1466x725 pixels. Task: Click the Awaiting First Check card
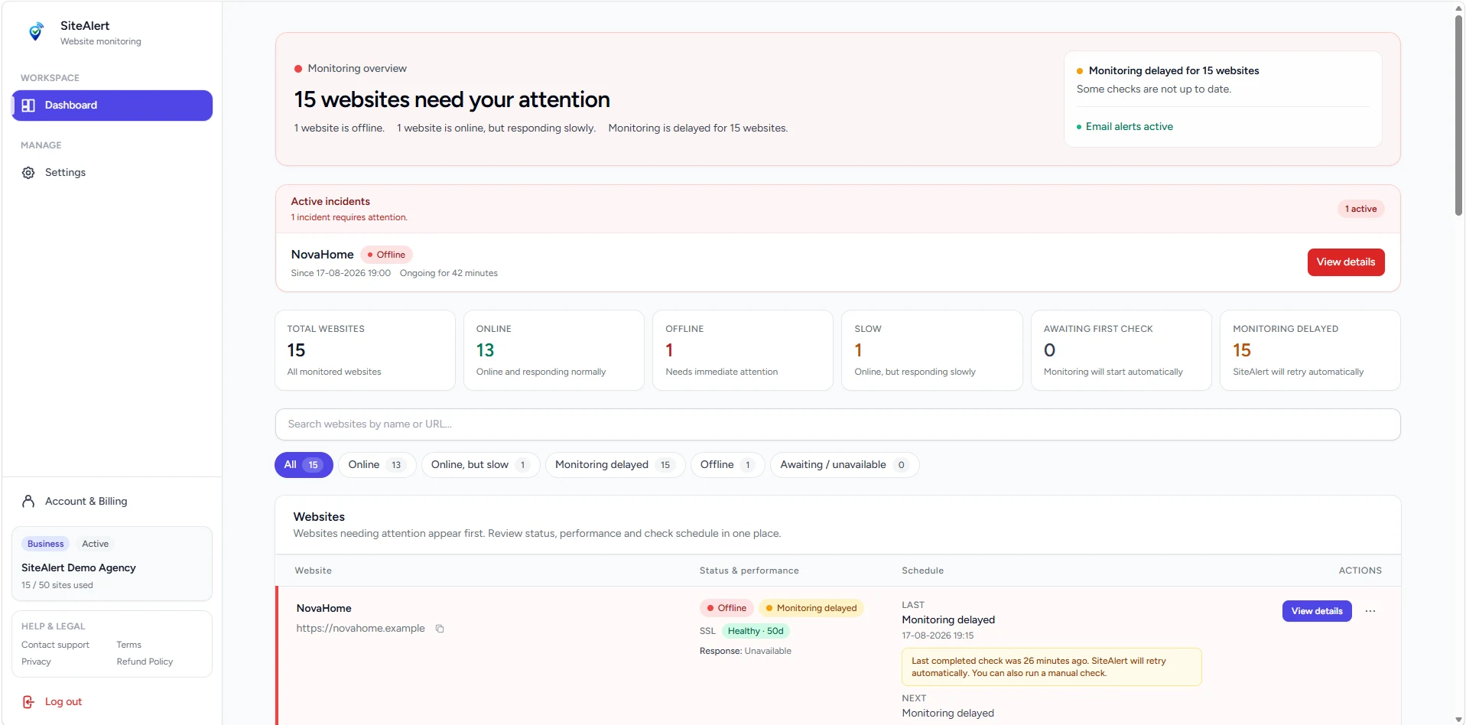coord(1121,350)
